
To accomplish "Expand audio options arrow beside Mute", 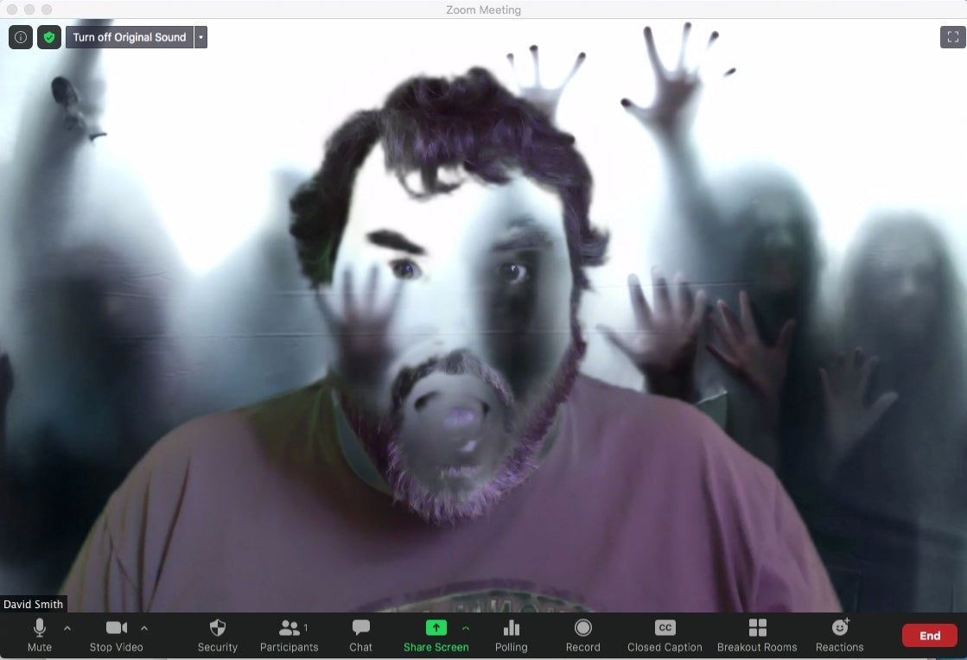I will [x=67, y=628].
